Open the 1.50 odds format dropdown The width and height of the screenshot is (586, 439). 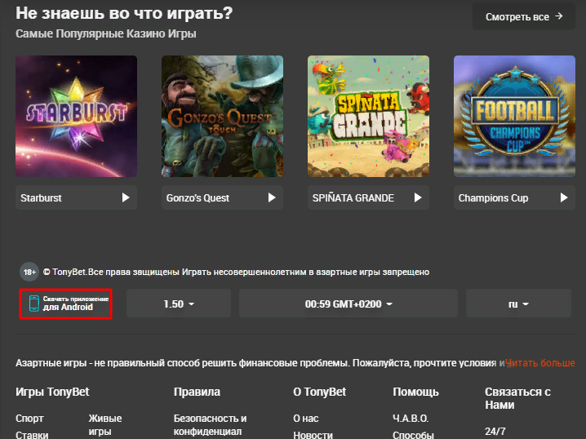point(179,304)
